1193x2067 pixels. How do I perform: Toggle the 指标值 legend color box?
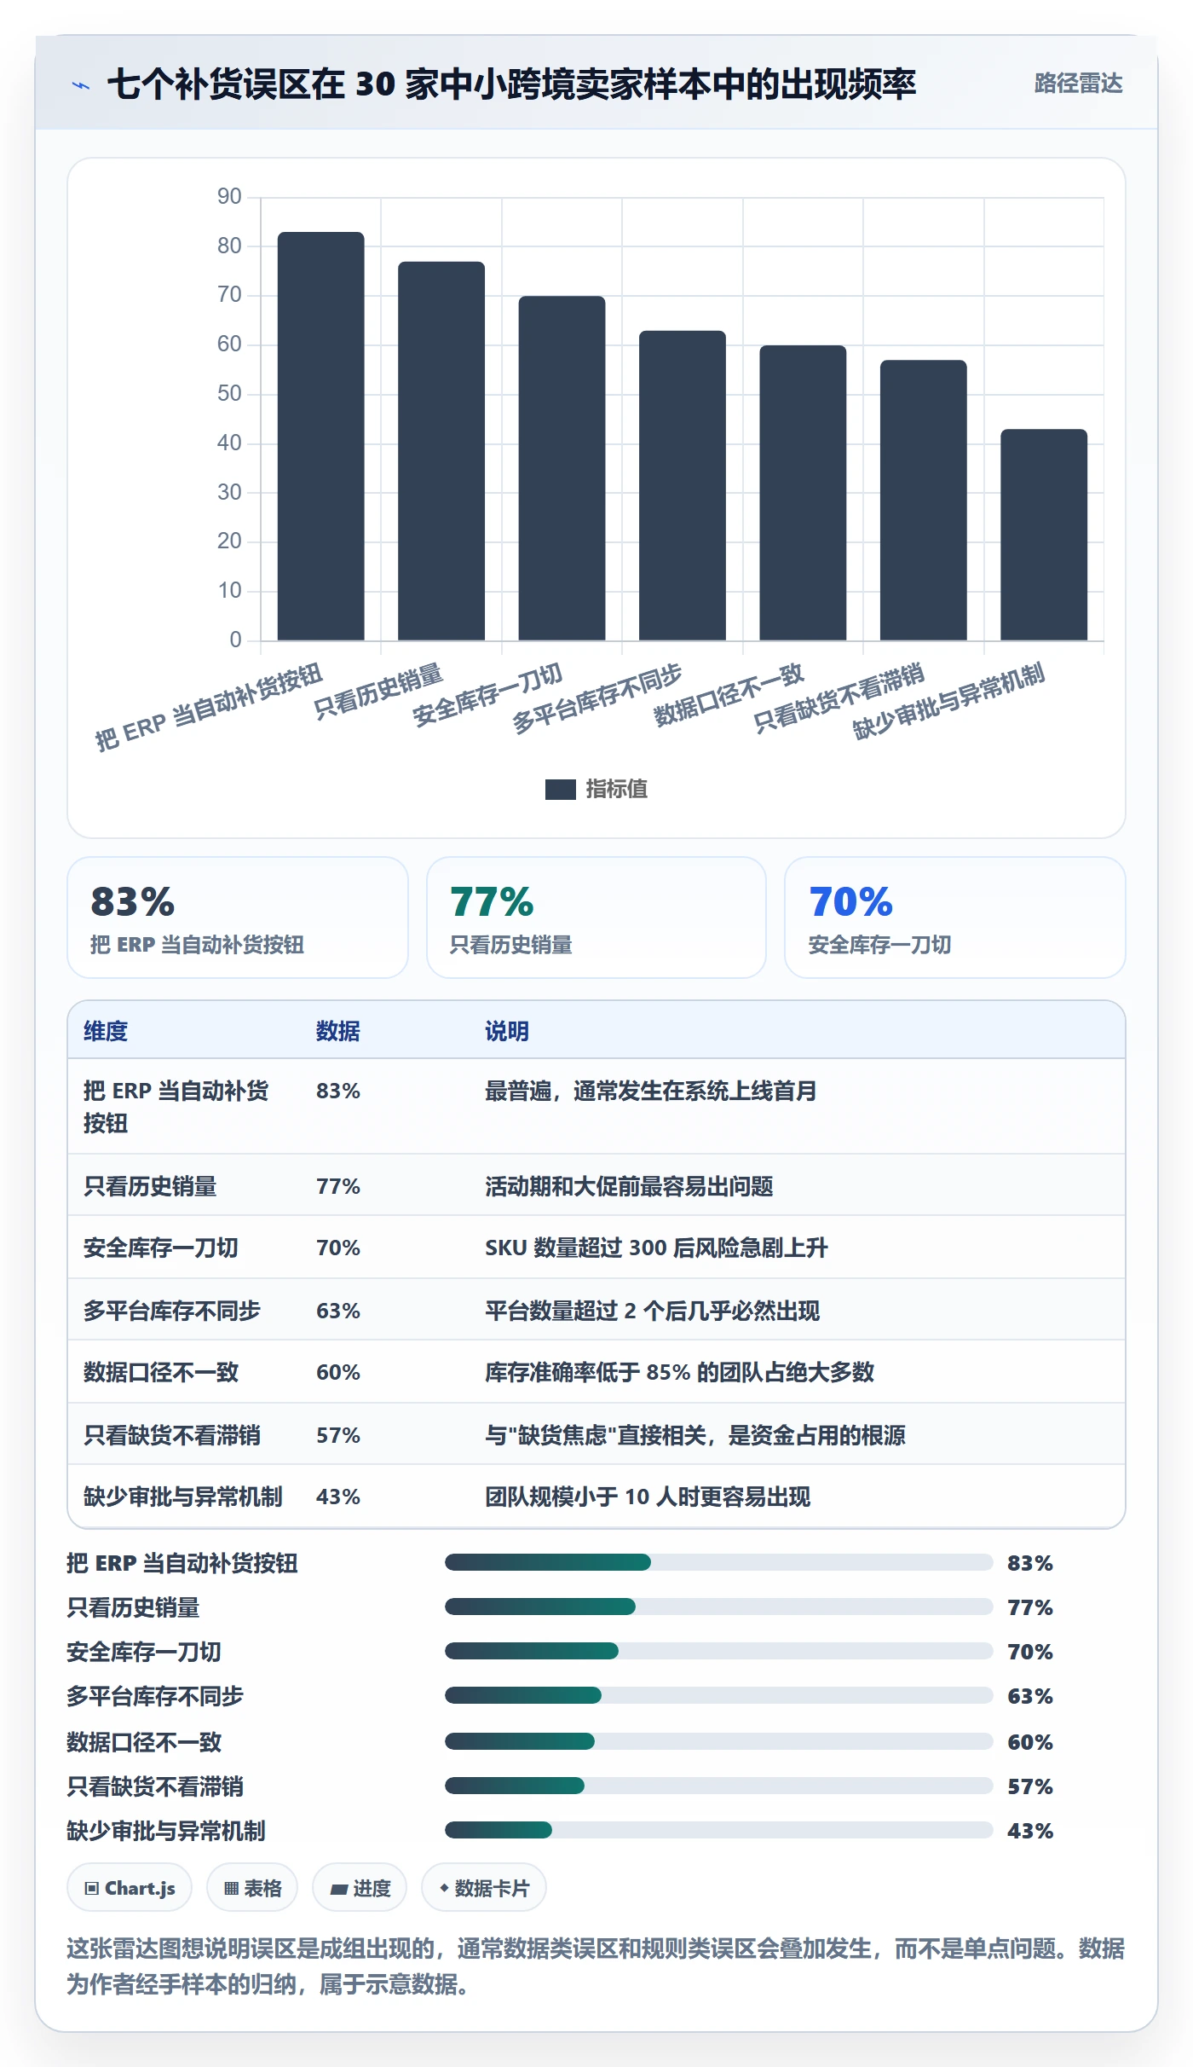(x=560, y=789)
